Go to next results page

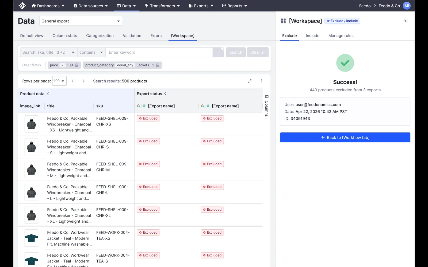tap(83, 81)
